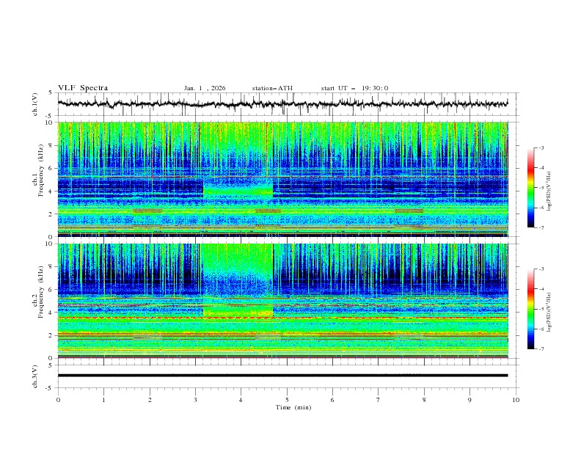
Task: Click the "9" tick on the Time axis
Action: (x=469, y=400)
